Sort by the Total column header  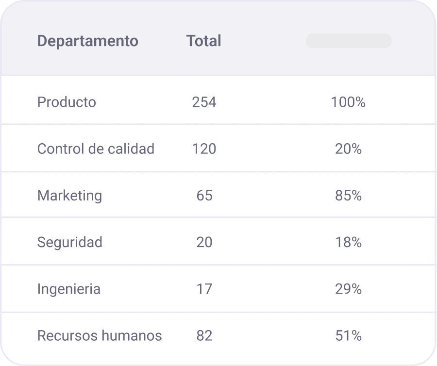(x=203, y=41)
